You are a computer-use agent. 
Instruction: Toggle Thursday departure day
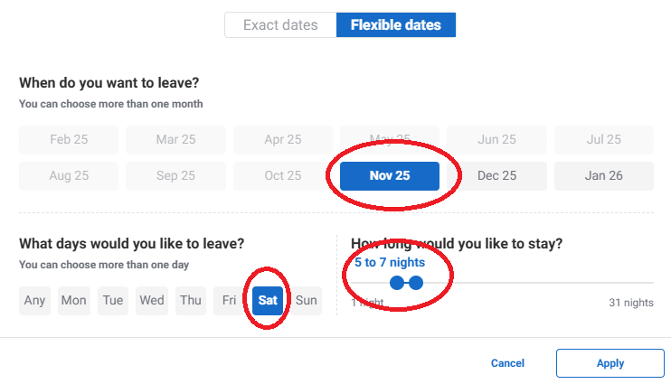(x=191, y=300)
